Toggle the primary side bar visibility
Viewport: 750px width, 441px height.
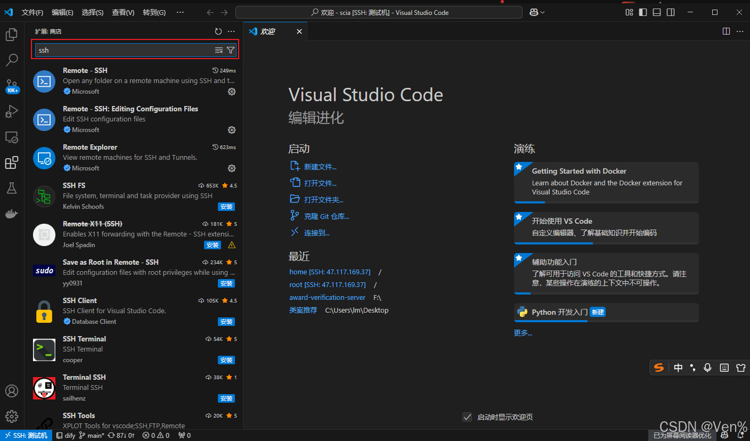click(x=643, y=12)
